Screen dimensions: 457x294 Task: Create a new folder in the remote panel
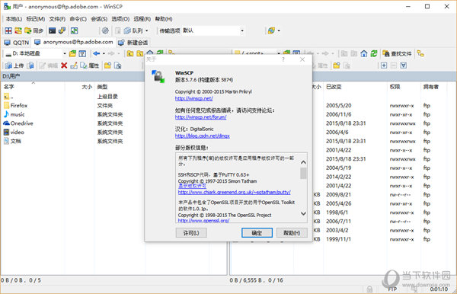[x=337, y=66]
